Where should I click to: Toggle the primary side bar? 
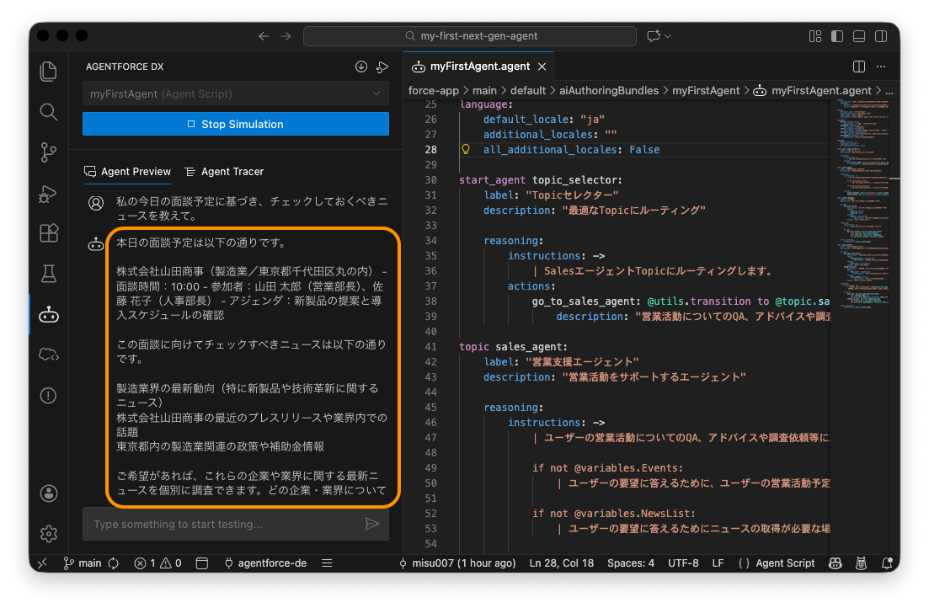click(837, 36)
